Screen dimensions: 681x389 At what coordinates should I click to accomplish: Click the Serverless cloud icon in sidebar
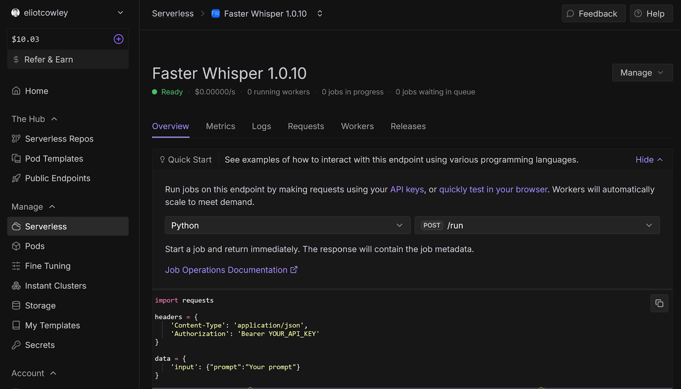tap(16, 226)
